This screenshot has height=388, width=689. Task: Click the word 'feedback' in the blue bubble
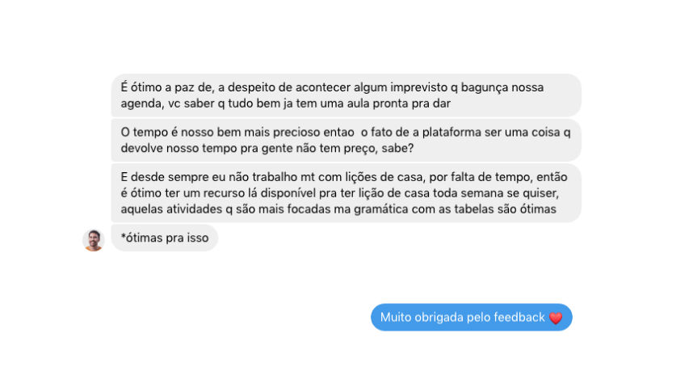[x=519, y=317]
